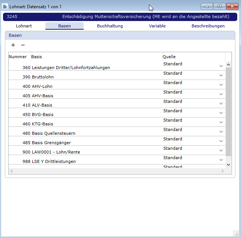
Task: Click the horizontal scrollbar's right arrow
Action: (222, 171)
